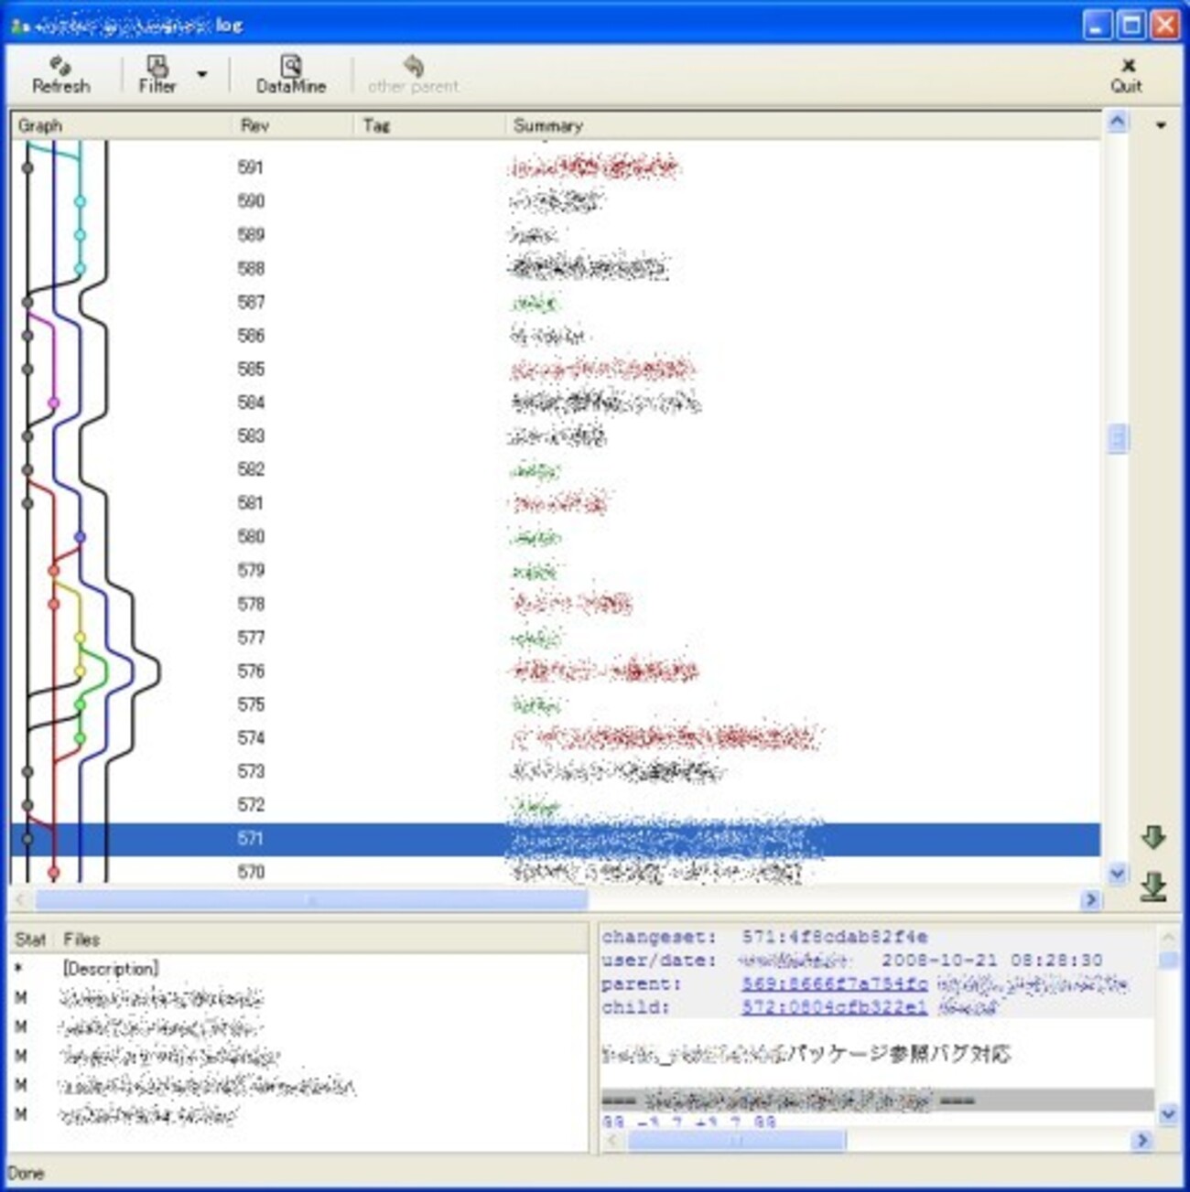
Task: Click the revision list vertical scrollbar thumb
Action: tap(1117, 438)
